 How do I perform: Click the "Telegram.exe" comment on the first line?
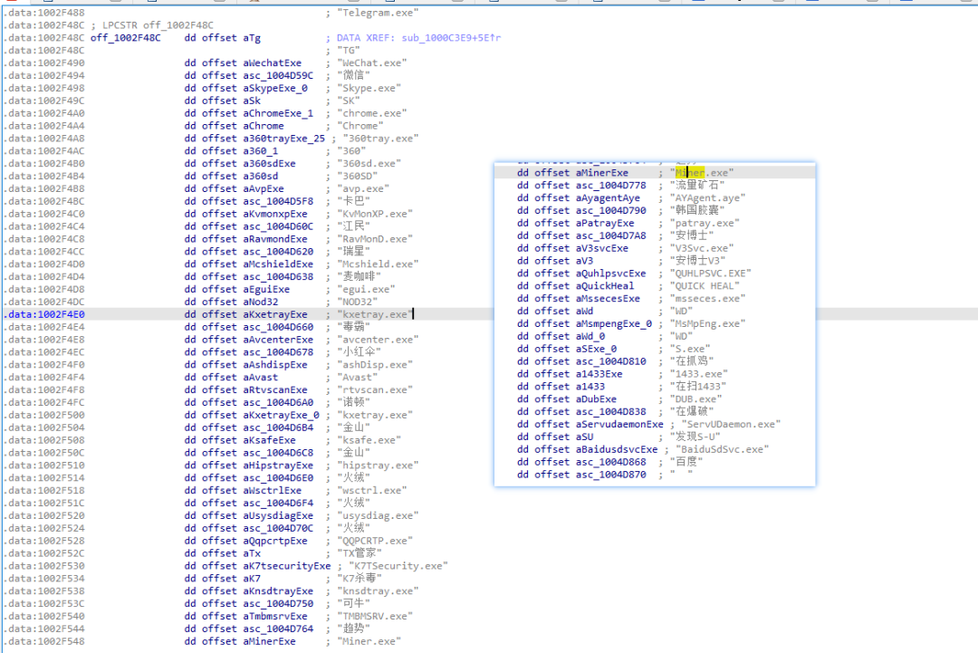pos(378,13)
